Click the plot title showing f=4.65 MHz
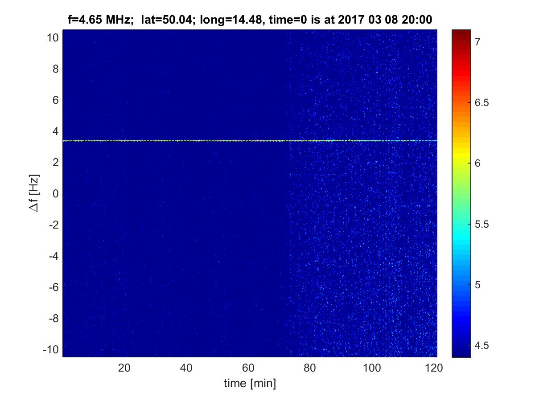535x401 pixels. 249,20
